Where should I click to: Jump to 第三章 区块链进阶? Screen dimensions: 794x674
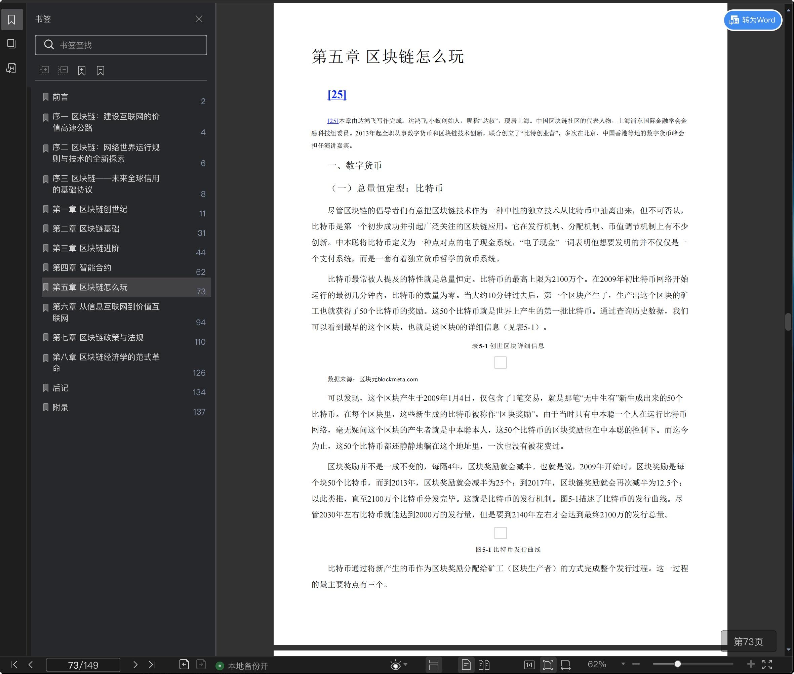coord(126,248)
